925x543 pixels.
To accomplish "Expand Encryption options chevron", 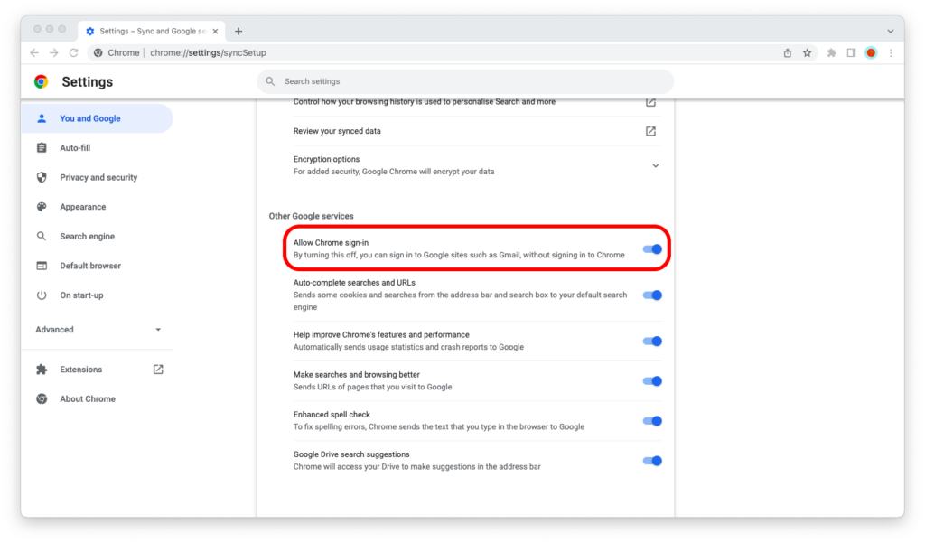I will pos(656,166).
